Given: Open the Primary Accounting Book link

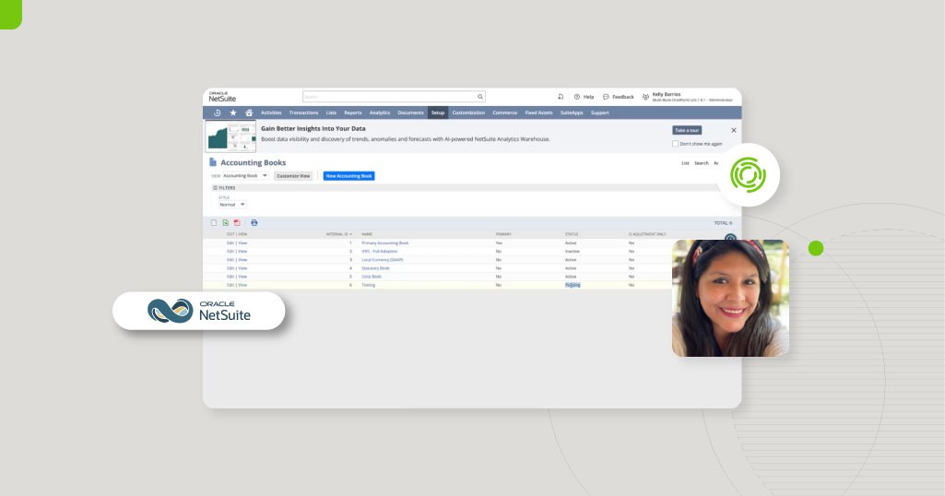Looking at the screenshot, I should coord(384,243).
